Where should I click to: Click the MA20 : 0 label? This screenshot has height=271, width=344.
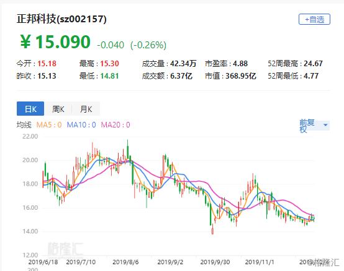click(x=115, y=125)
